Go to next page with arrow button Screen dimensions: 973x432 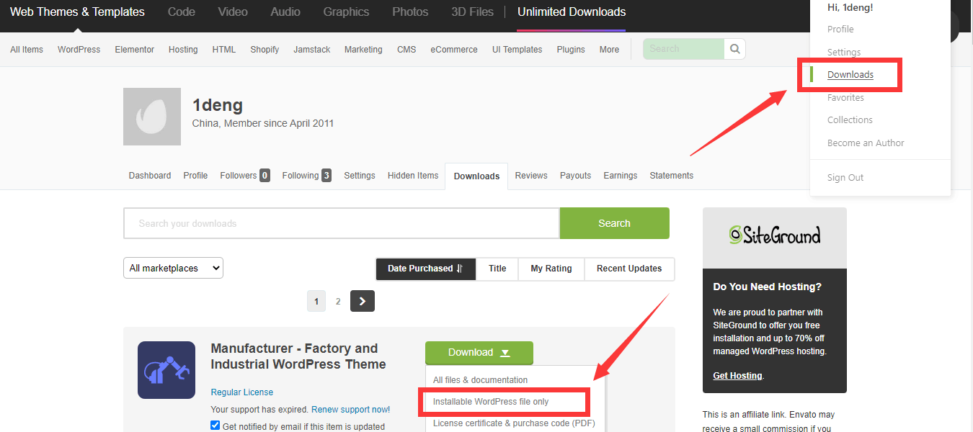(x=363, y=301)
